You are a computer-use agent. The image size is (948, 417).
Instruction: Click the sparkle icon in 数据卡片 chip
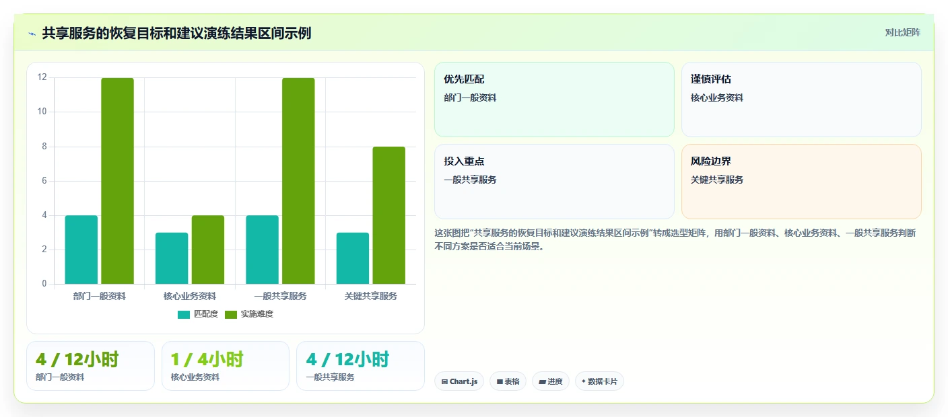[x=584, y=381]
